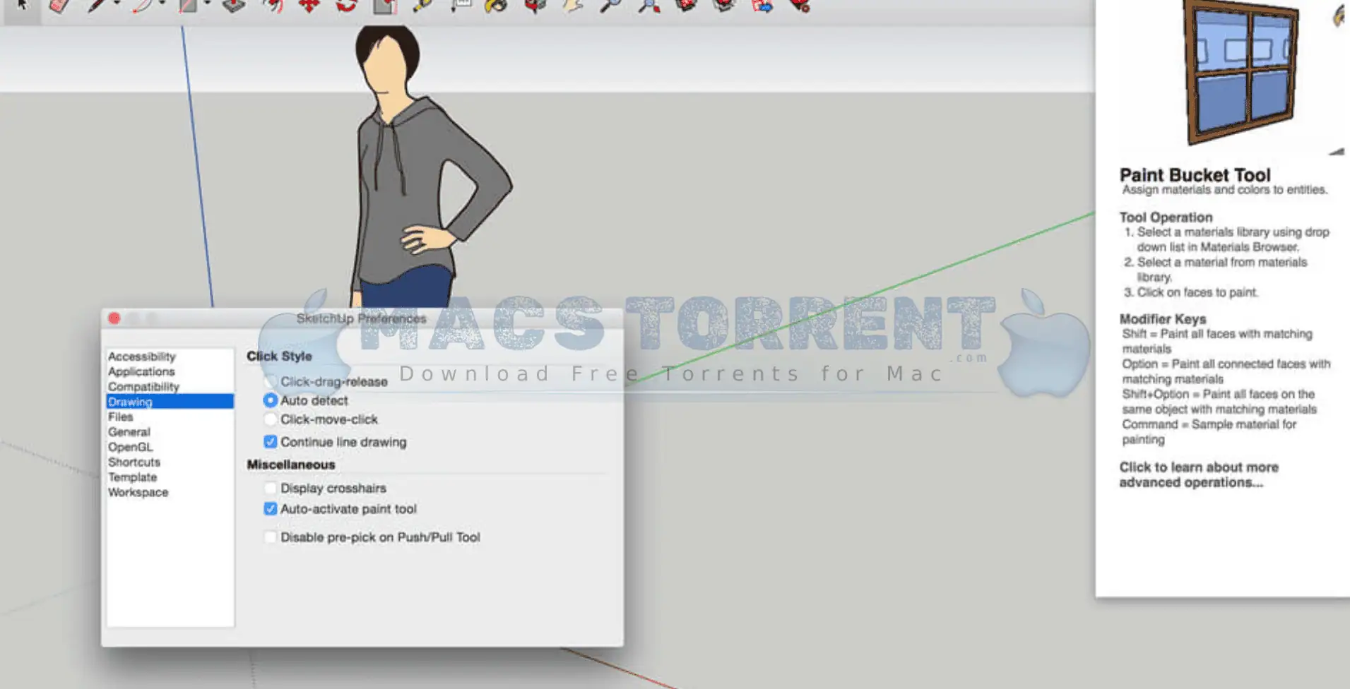
Task: Check Disable pre-pick on Push/Pull Tool
Action: tap(270, 537)
